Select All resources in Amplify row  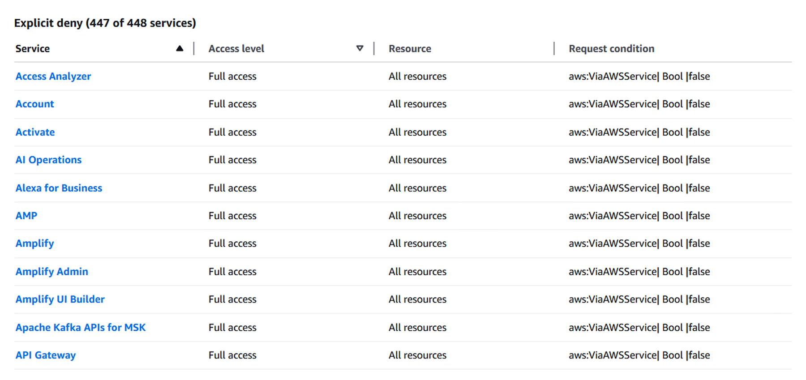tap(417, 243)
